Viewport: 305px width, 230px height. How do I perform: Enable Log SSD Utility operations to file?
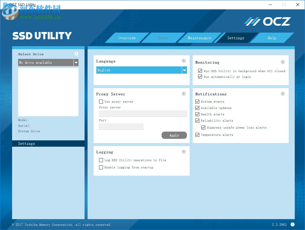pos(101,160)
